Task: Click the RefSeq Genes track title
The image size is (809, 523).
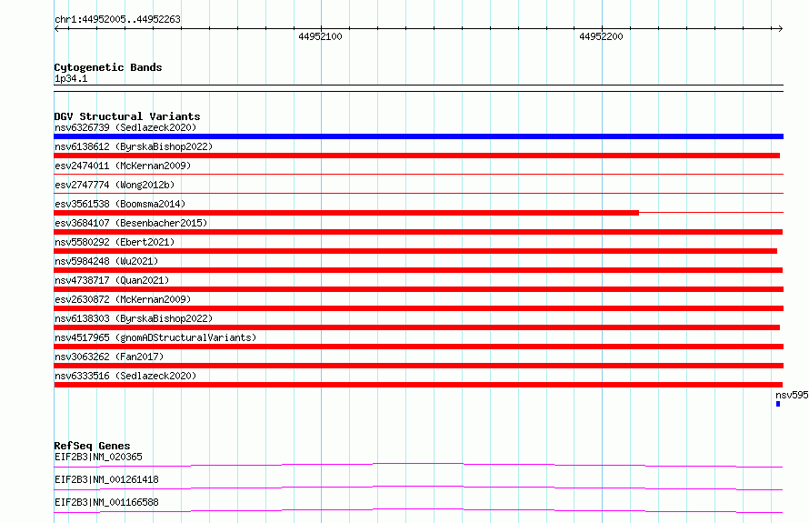Action: pyautogui.click(x=92, y=446)
